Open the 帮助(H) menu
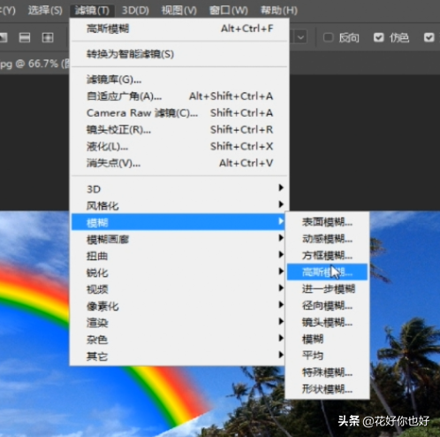440x437 pixels. (x=279, y=11)
